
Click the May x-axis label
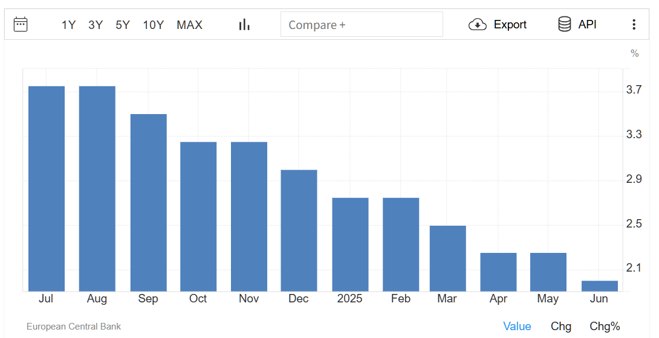pos(548,299)
